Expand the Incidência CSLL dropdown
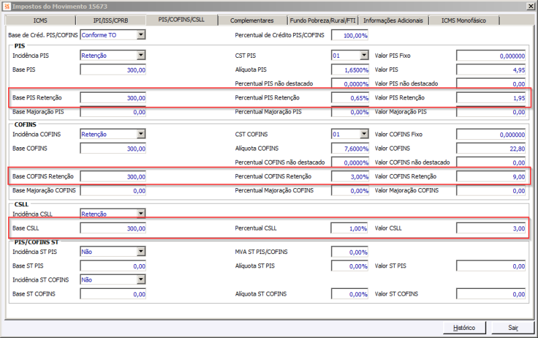This screenshot has height=338, width=538. [x=141, y=214]
